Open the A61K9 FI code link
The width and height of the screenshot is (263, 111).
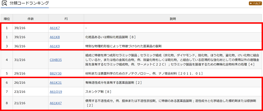(55, 46)
